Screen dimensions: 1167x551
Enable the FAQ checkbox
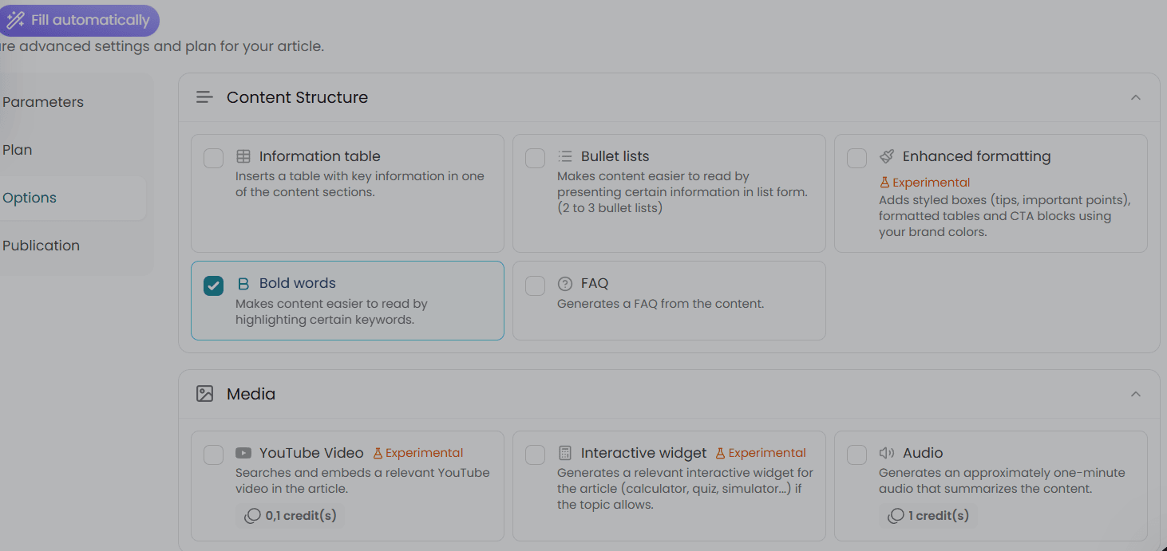click(x=535, y=285)
